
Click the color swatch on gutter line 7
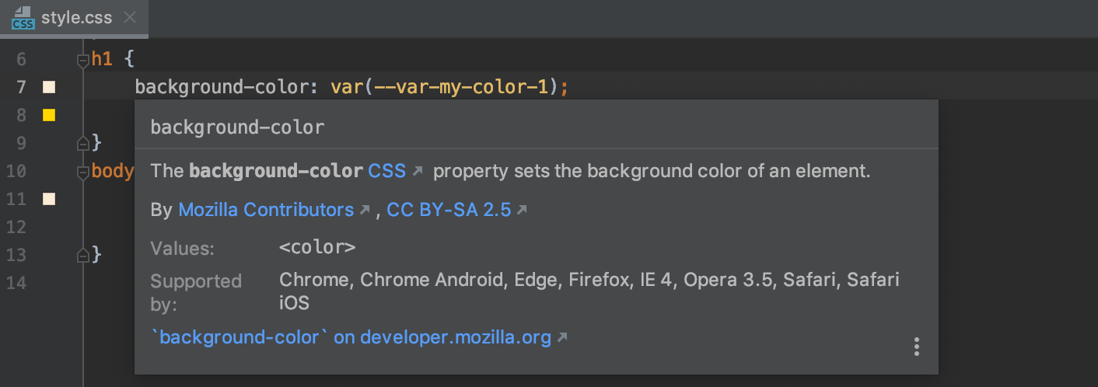point(49,87)
